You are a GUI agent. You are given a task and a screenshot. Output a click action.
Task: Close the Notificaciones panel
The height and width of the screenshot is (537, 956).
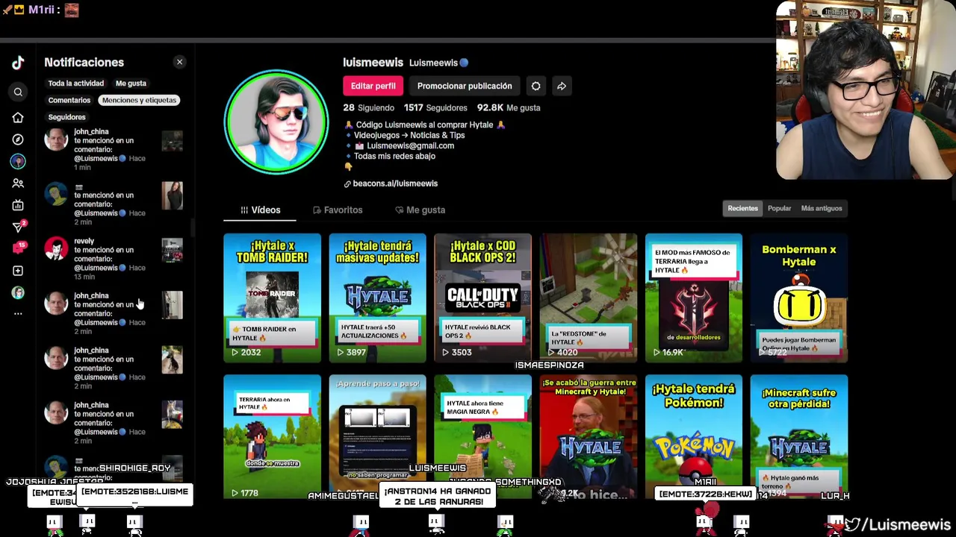pyautogui.click(x=179, y=62)
